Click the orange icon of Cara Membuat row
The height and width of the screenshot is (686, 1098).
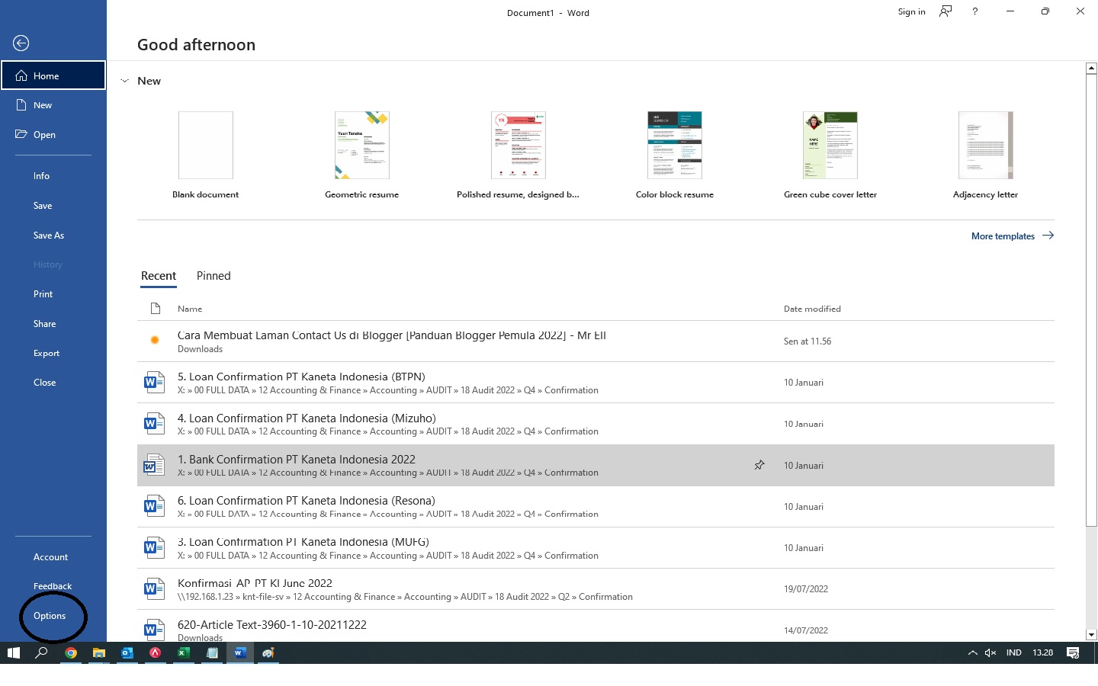[x=155, y=340]
